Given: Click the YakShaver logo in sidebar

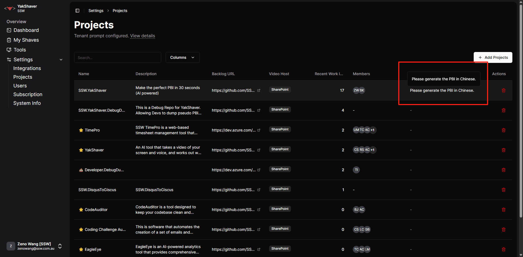Looking at the screenshot, I should (x=10, y=8).
